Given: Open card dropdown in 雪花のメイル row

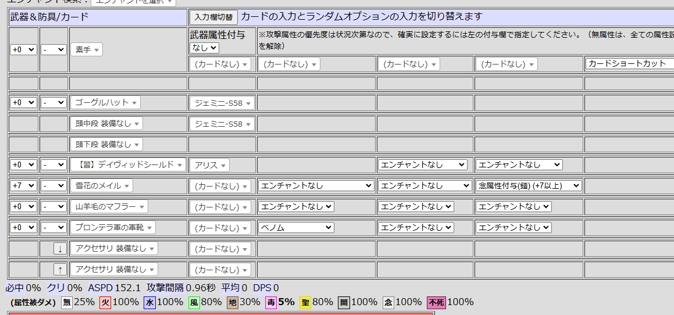Looking at the screenshot, I should click(x=220, y=186).
